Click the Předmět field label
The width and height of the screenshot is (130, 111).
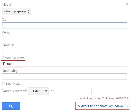[x=8, y=45]
